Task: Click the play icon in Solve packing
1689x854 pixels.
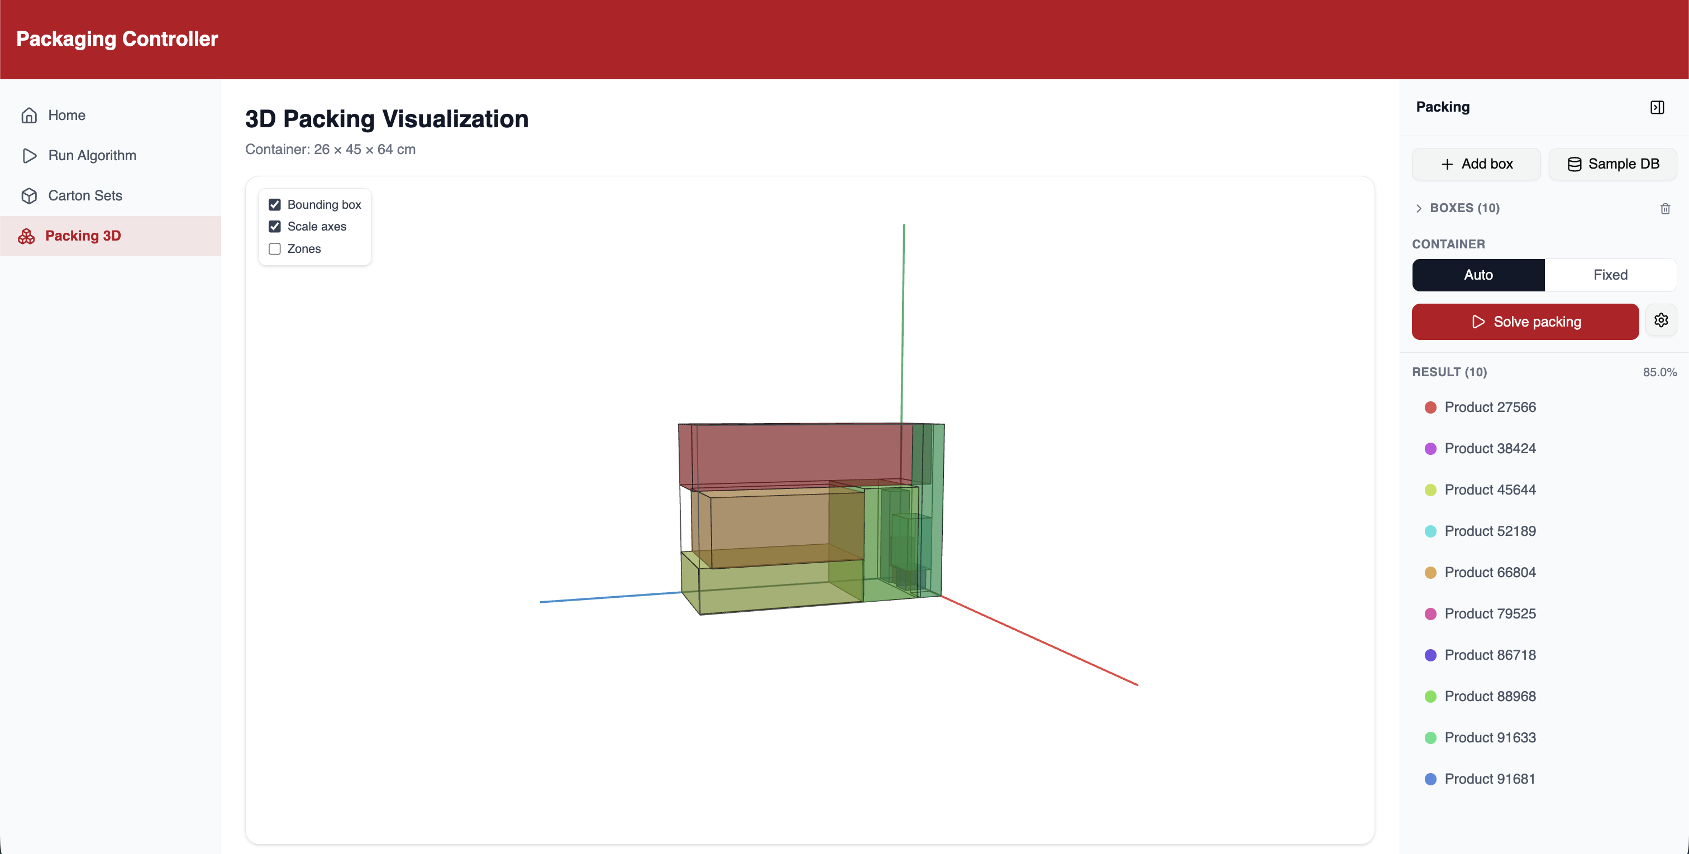Action: click(1478, 322)
